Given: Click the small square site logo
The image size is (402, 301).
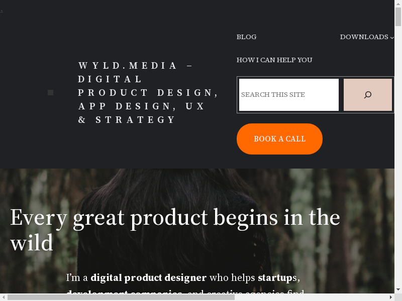Looking at the screenshot, I should tap(51, 93).
